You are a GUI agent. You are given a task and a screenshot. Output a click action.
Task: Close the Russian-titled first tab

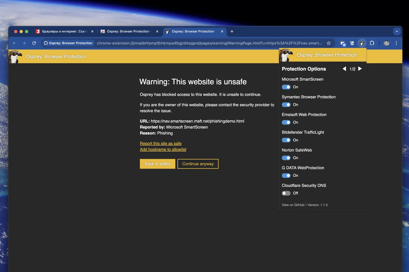(x=92, y=32)
